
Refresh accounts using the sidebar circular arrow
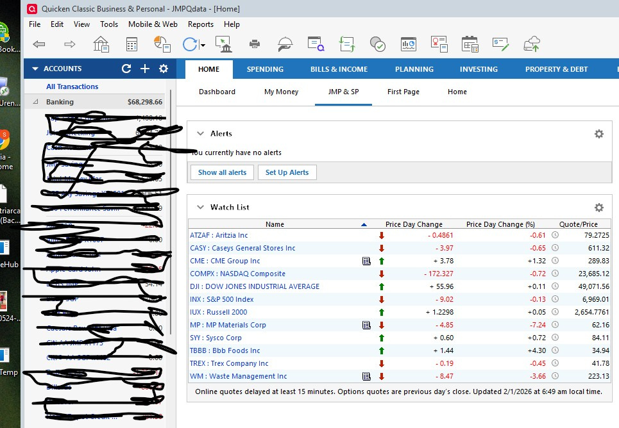click(x=126, y=69)
